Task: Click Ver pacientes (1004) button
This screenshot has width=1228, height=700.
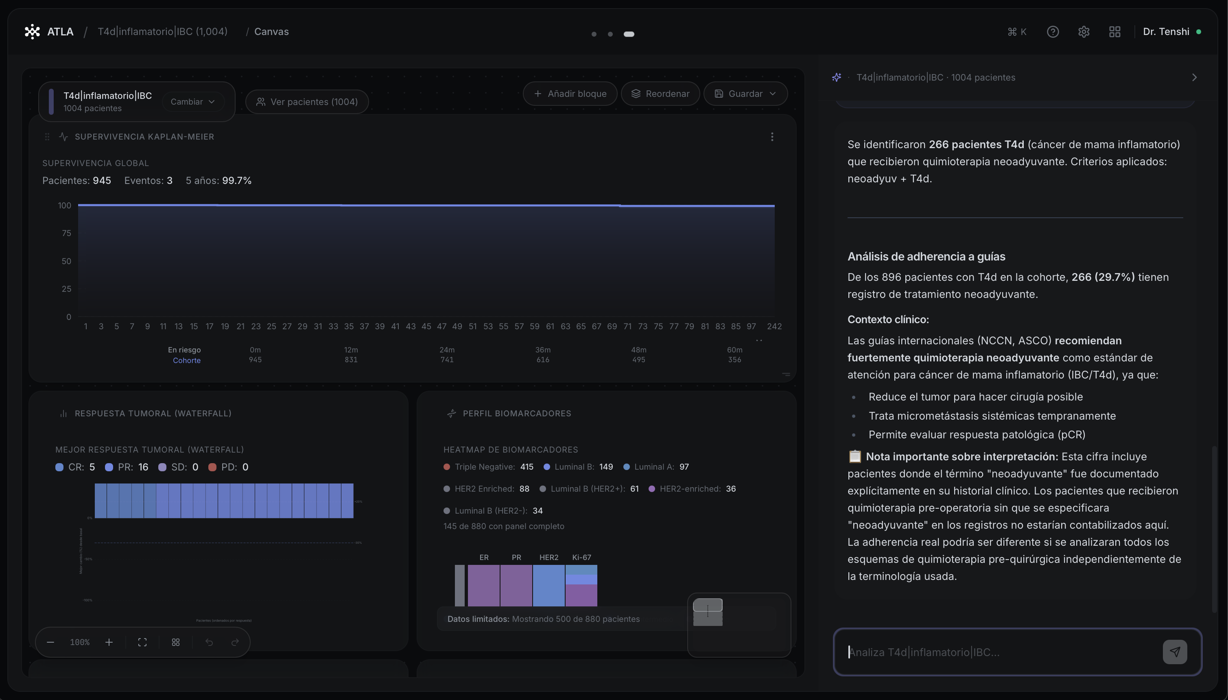Action: (x=307, y=102)
